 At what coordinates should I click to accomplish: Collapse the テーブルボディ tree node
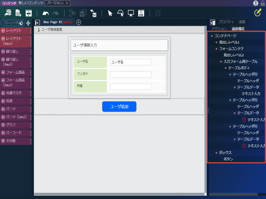click(x=225, y=68)
